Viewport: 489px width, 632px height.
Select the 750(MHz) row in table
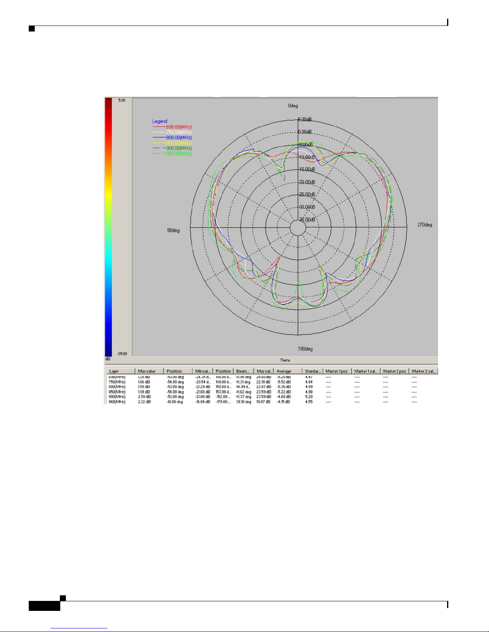117,382
